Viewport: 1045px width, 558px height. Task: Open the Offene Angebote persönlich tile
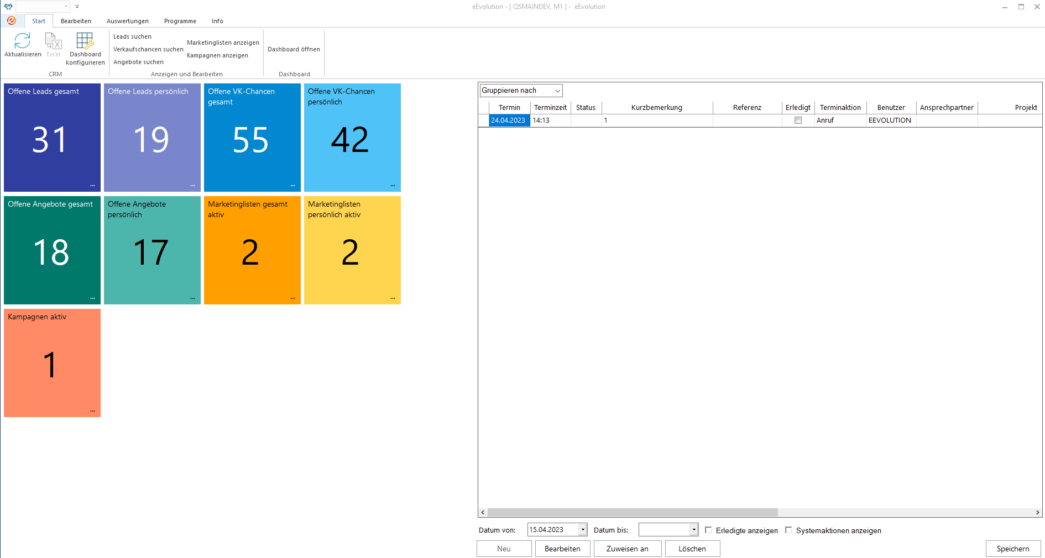(x=152, y=250)
